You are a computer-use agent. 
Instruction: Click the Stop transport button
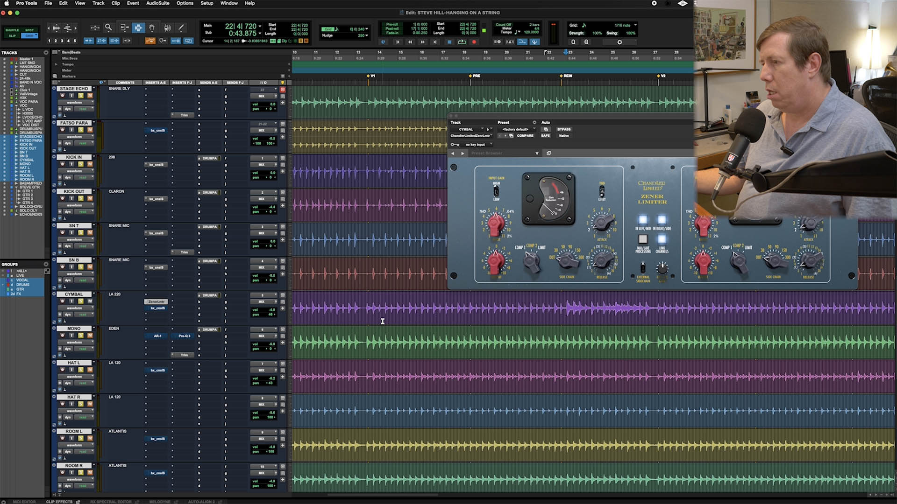[449, 42]
